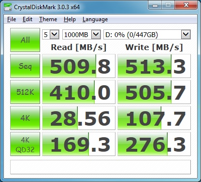Viewport: 201px width, 182px height.
Task: Start the Seq benchmark test
Action: point(25,66)
